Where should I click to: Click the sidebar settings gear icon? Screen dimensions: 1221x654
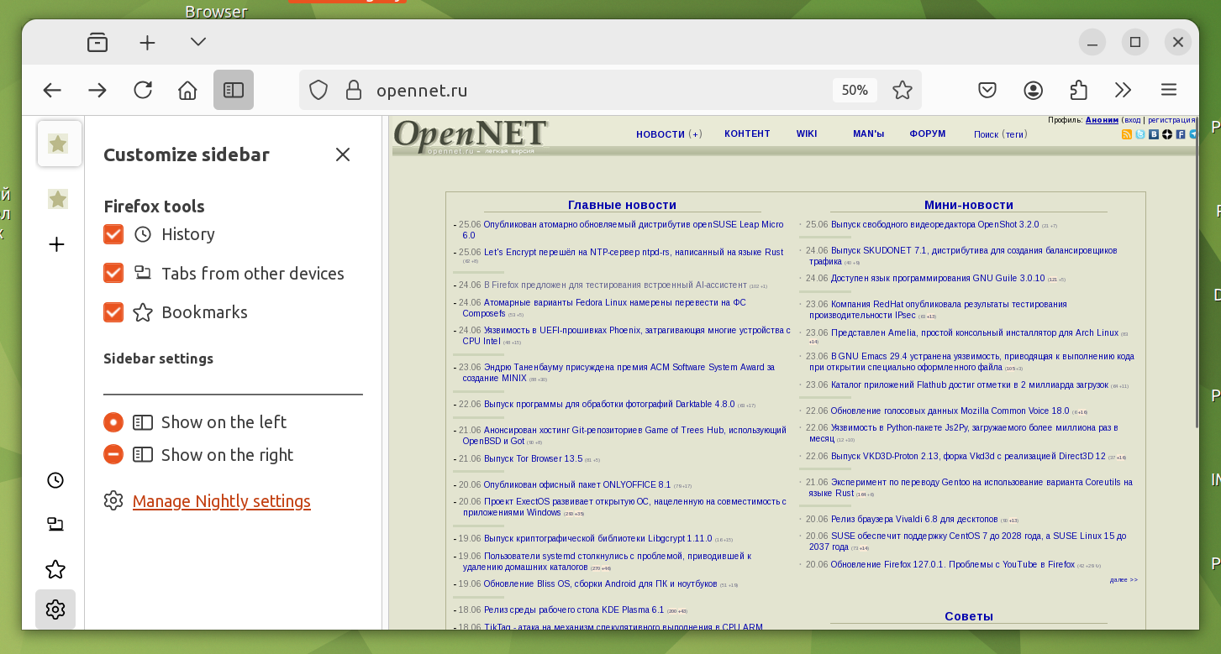pos(55,610)
